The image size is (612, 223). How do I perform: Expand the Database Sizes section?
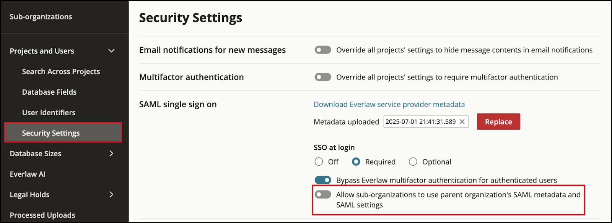[111, 154]
